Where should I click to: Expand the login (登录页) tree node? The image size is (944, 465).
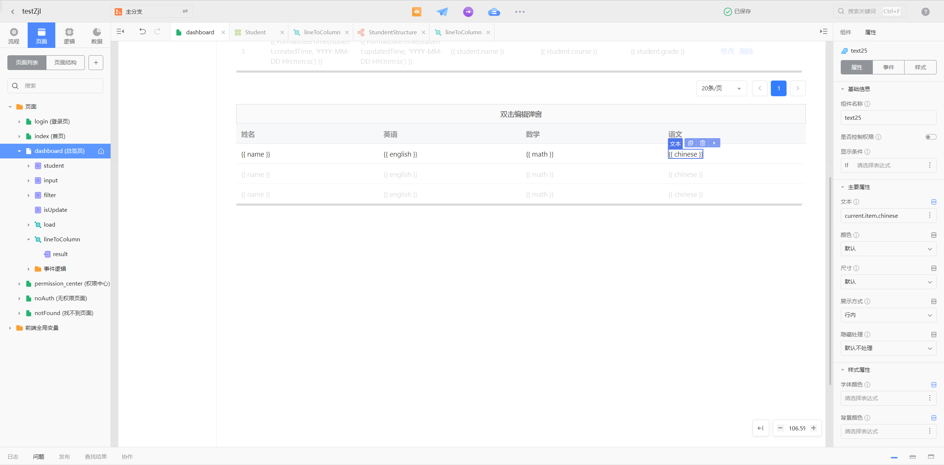coord(19,122)
